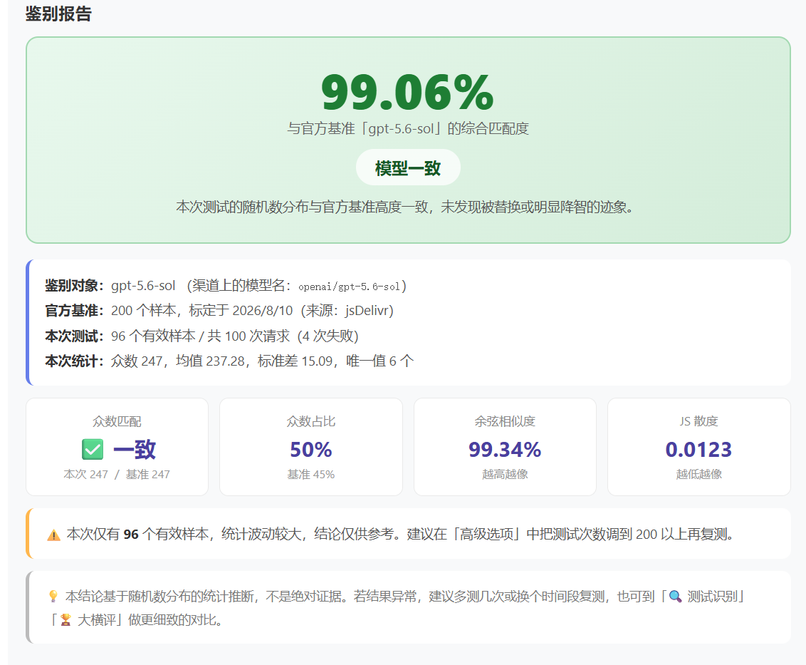
Task: Click the model name openai/gpt-5.6-sol
Action: (x=349, y=287)
